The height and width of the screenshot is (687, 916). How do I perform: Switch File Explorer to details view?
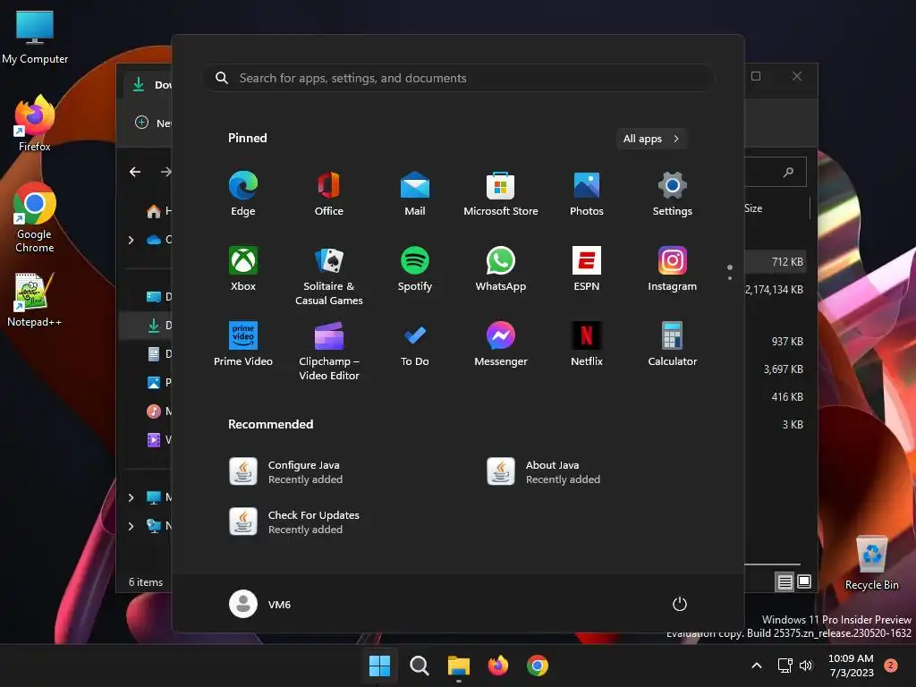click(785, 581)
